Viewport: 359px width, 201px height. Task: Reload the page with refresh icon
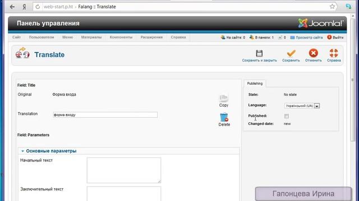pos(38,7)
